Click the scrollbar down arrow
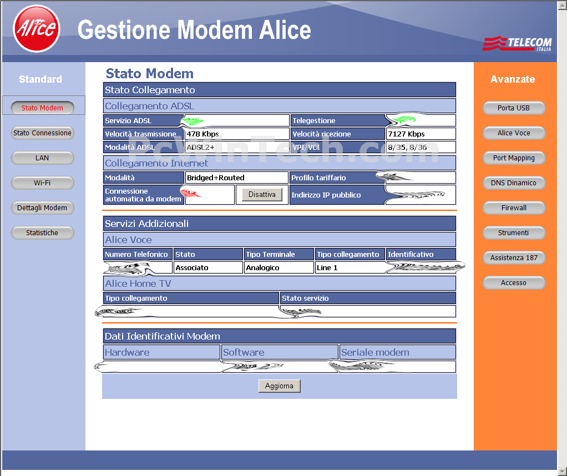This screenshot has height=476, width=567. [x=563, y=472]
